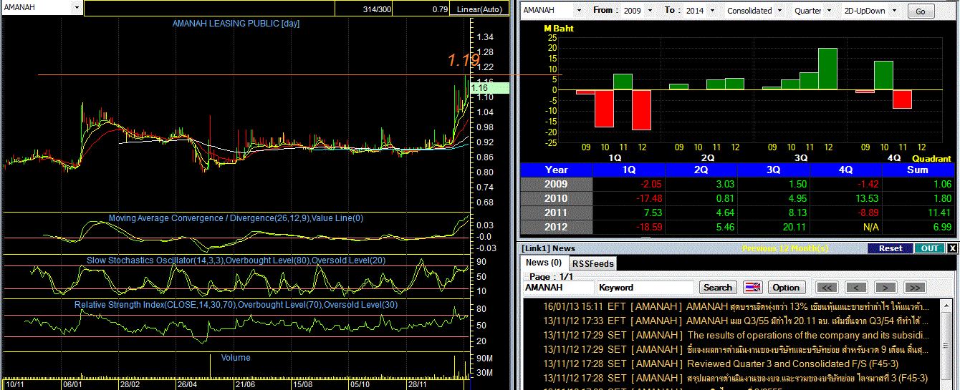Click the Option button
The image size is (960, 390).
pyautogui.click(x=786, y=287)
